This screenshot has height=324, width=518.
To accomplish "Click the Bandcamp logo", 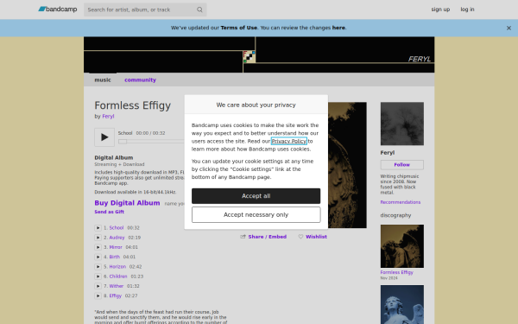I will [x=58, y=10].
